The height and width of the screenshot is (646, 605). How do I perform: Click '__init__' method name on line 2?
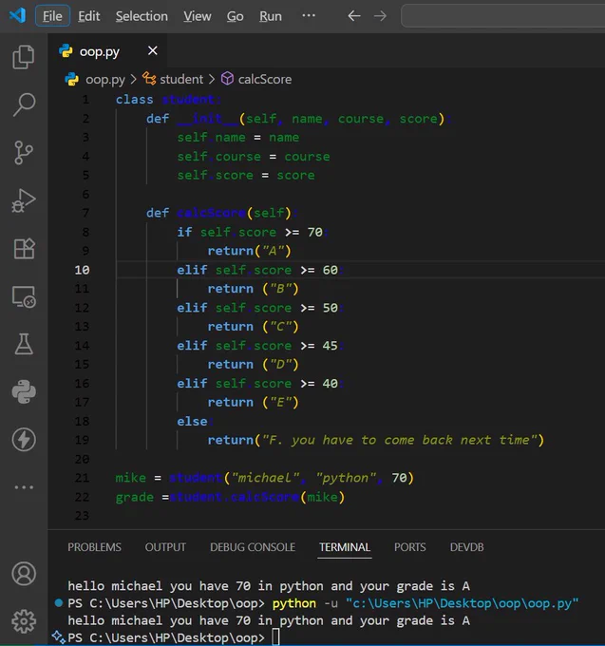coord(208,119)
